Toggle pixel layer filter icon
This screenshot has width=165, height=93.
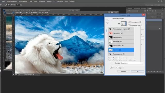point(145,11)
